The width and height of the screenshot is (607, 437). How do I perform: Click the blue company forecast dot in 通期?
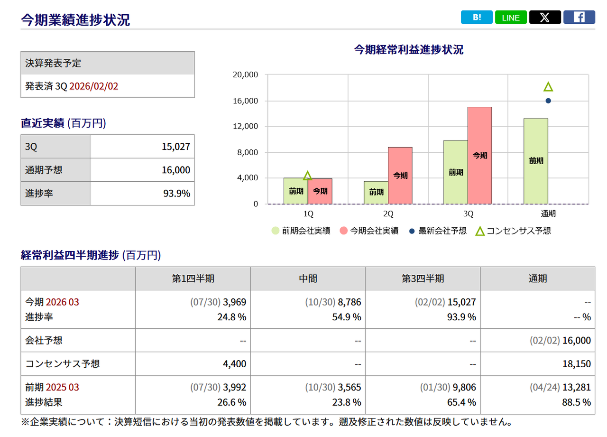tap(548, 101)
